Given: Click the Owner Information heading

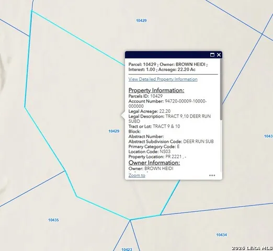Looking at the screenshot, I should coord(154,163).
